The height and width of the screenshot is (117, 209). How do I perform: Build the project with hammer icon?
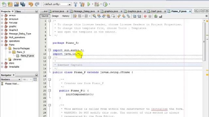tap(75, 4)
